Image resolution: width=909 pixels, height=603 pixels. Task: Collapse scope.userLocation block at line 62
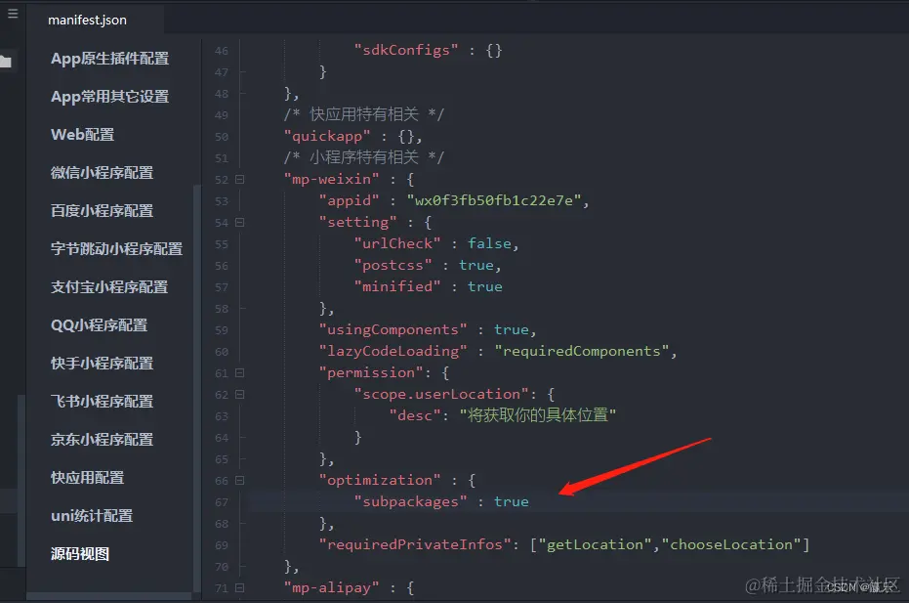click(x=239, y=395)
